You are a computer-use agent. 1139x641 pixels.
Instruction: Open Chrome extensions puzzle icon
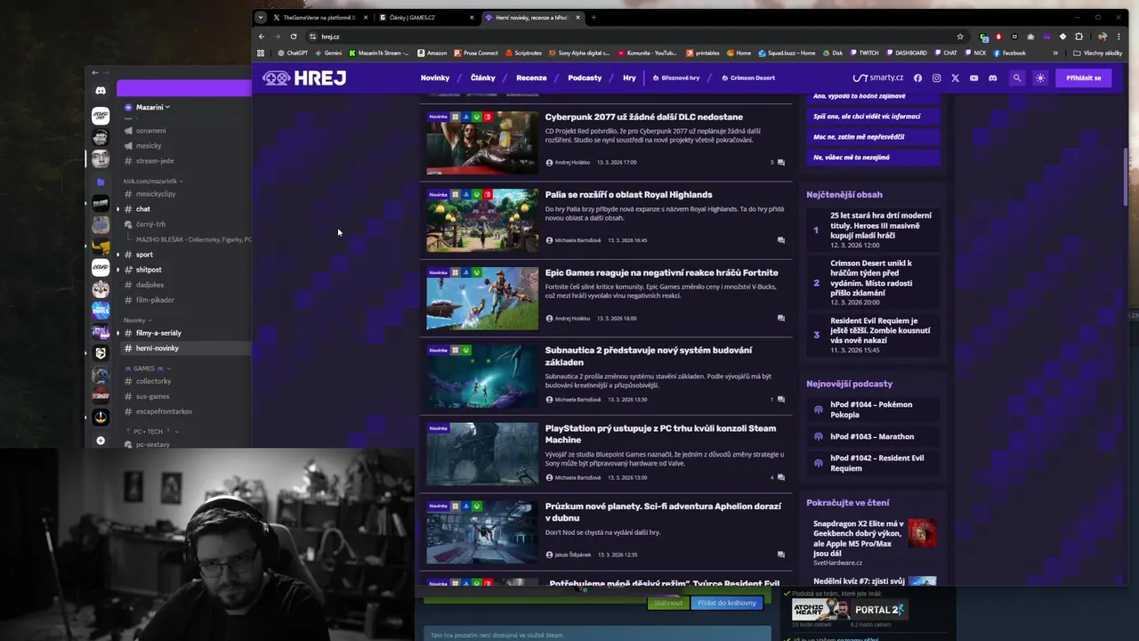pyautogui.click(x=1078, y=37)
